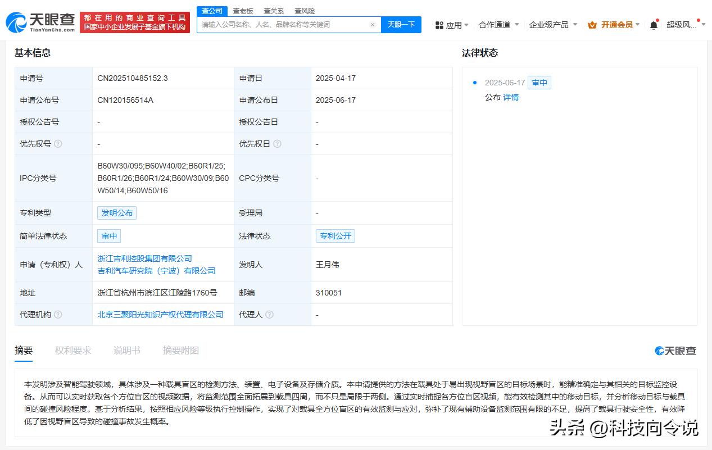Image resolution: width=712 pixels, height=450 pixels.
Task: Click the 天眼一下 search button
Action: pos(401,25)
